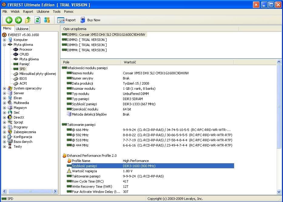Click the Procesor chip icon in tree
This screenshot has height=202, width=283.
pos(16,49)
